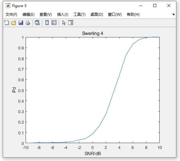The image size is (180, 161).
Task: Toggle the Edit Plot arrow tool
Action: (64, 23)
